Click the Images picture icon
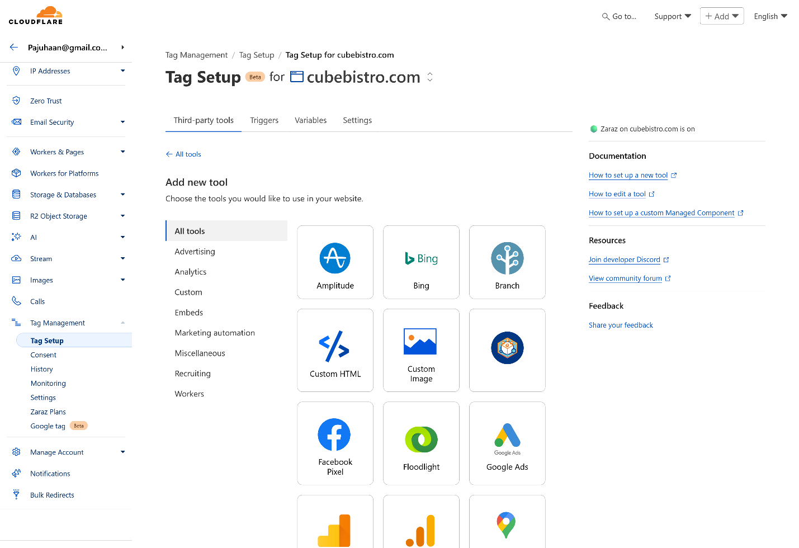 tap(16, 280)
